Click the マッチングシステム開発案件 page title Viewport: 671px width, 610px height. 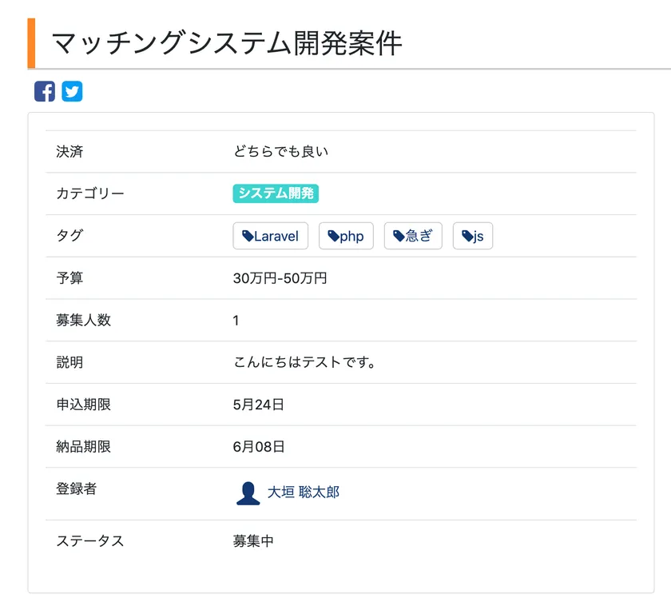[226, 43]
